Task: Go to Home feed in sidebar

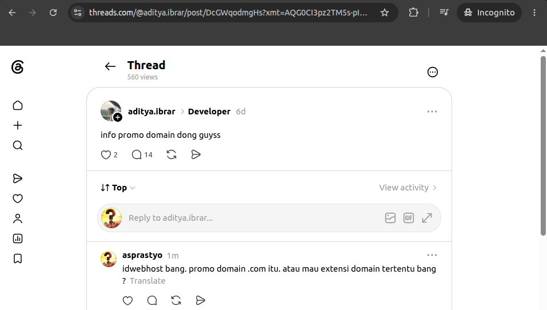Action: pos(18,105)
